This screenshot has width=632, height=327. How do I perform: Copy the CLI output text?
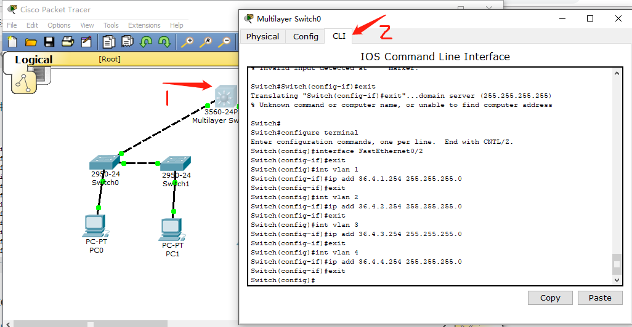coord(550,297)
